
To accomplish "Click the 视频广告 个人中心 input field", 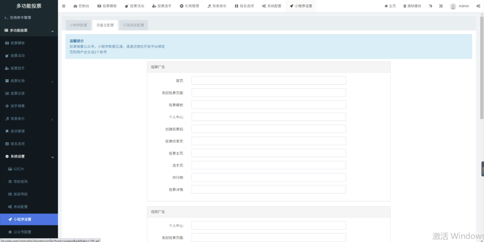I will pos(269,225).
